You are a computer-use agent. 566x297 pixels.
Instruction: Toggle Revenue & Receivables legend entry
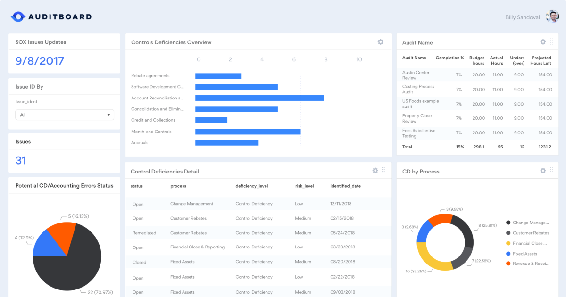527,264
